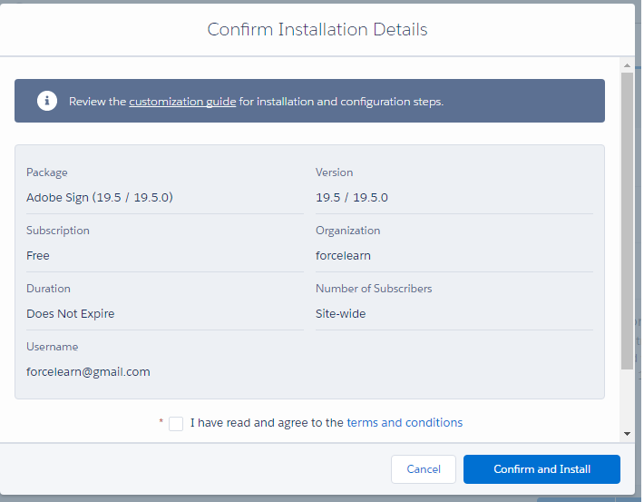Image resolution: width=644 pixels, height=502 pixels.
Task: Click the info icon in the banner
Action: pyautogui.click(x=47, y=101)
